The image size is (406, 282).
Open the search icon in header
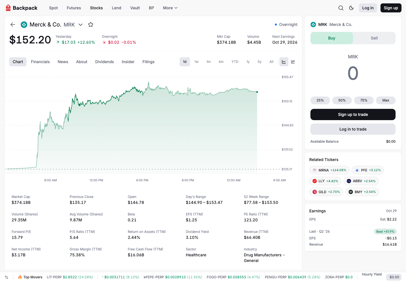tap(341, 8)
